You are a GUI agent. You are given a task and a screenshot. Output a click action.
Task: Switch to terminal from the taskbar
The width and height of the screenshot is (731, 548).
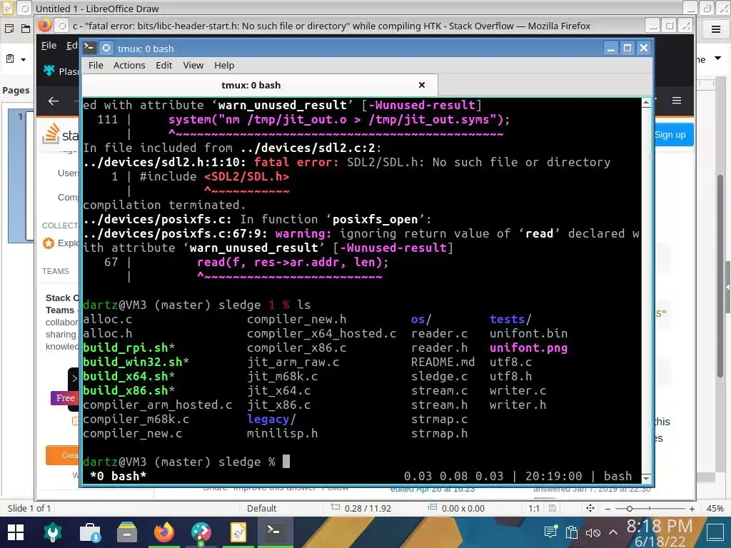275,531
